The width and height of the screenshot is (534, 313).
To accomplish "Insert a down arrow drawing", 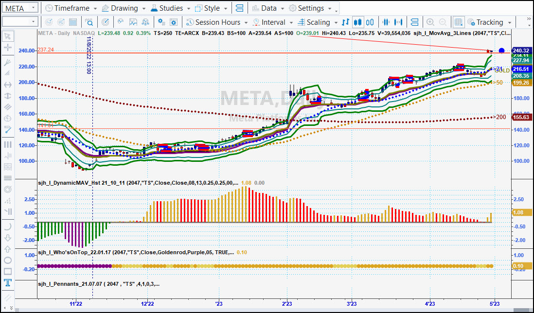I will click(x=7, y=238).
